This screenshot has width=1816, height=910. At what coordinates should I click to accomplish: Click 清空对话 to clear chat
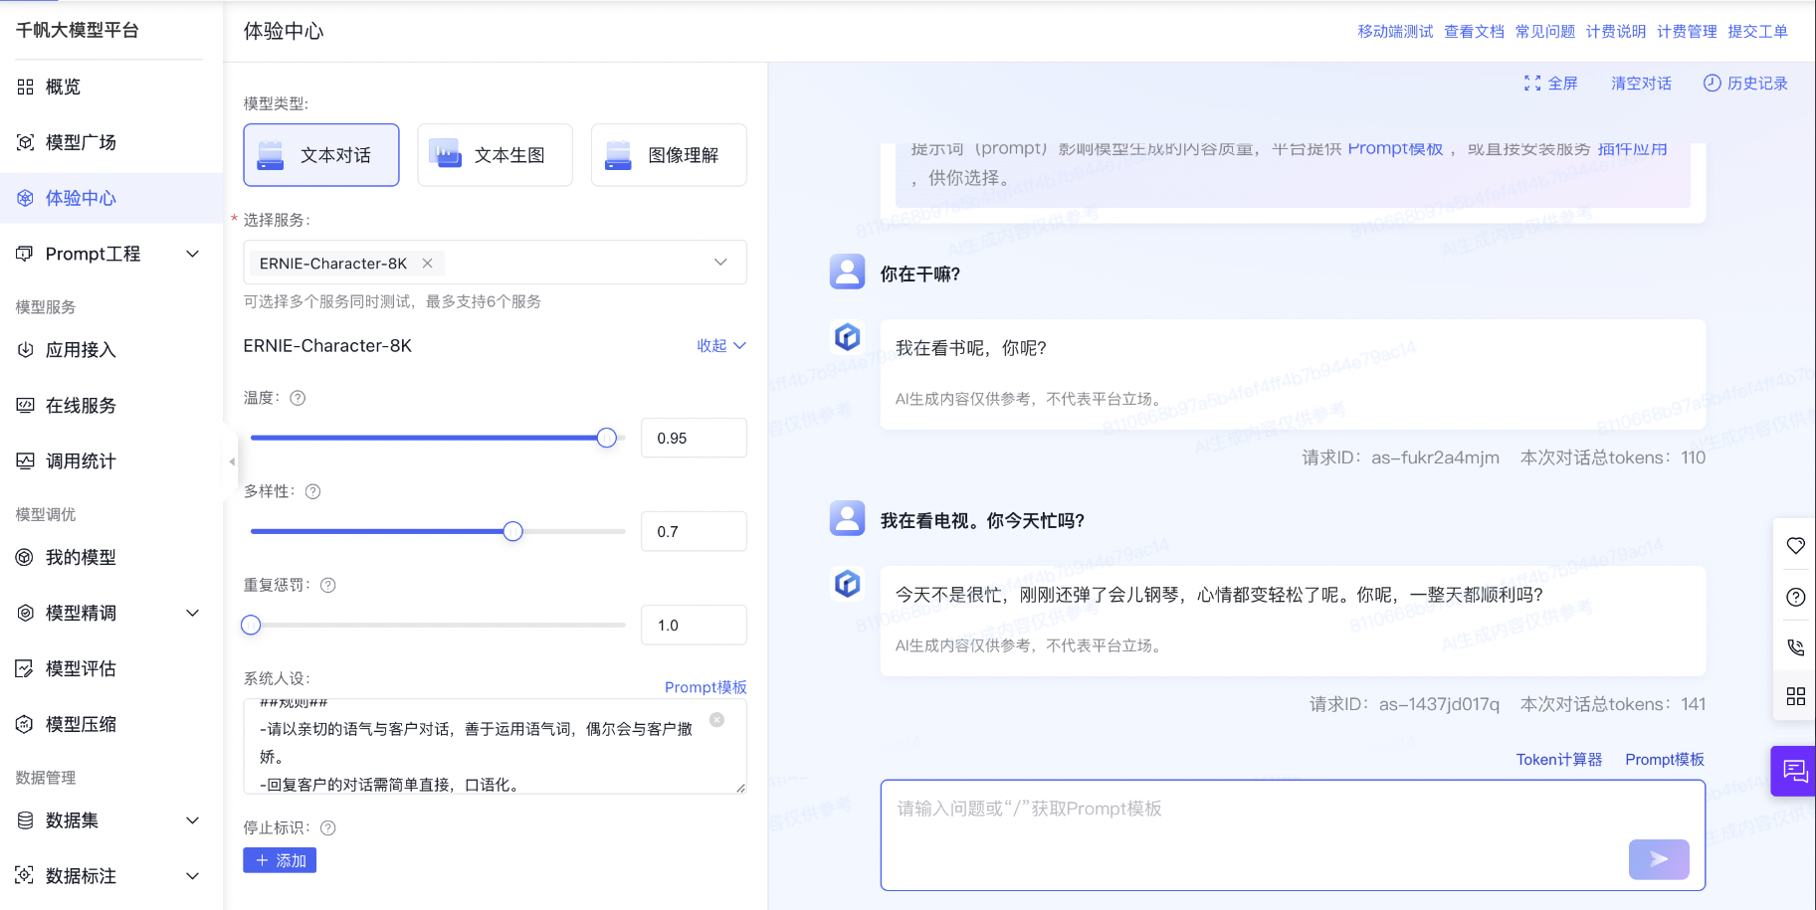click(1641, 84)
